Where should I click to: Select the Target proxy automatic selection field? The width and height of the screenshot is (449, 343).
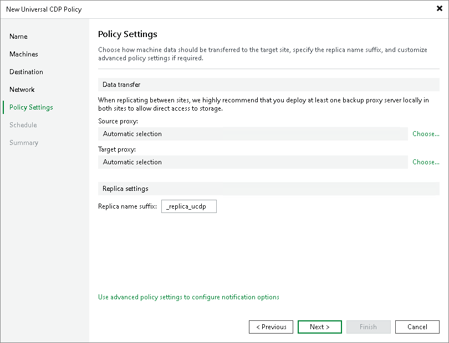coord(249,162)
